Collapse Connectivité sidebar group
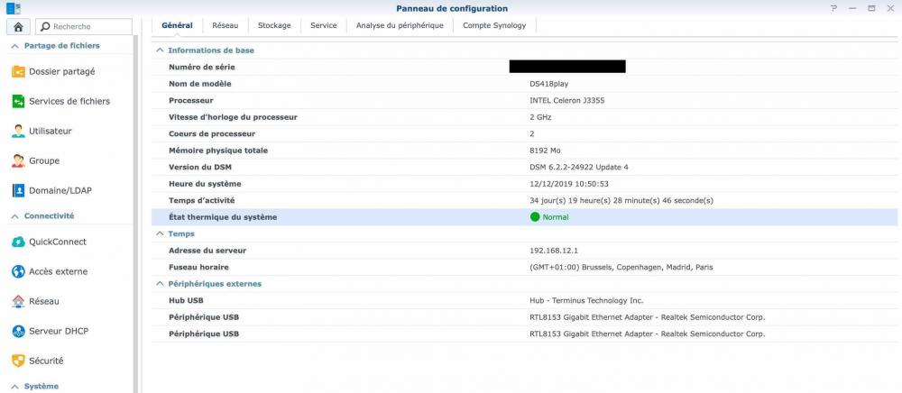 point(15,216)
